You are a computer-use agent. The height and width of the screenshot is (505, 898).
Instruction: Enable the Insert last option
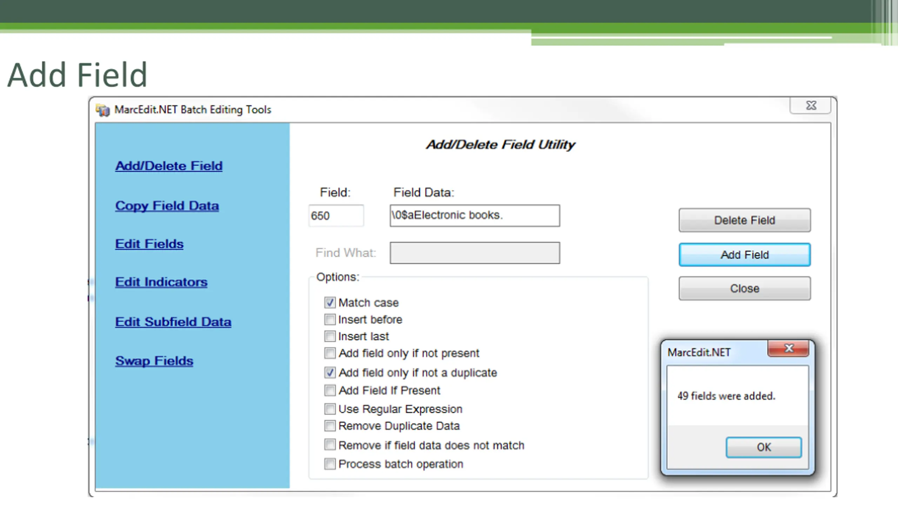click(330, 336)
